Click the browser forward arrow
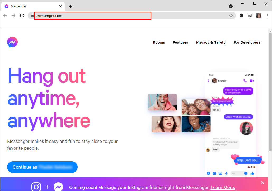The width and height of the screenshot is (272, 191). pos(13,16)
